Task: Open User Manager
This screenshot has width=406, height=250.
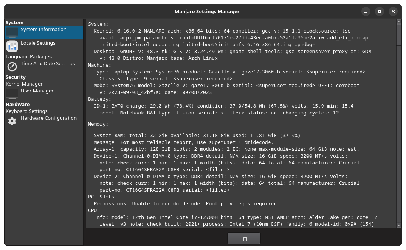Action: point(44,94)
